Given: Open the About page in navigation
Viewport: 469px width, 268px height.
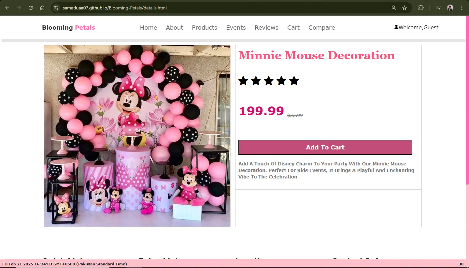Looking at the screenshot, I should pos(175,28).
